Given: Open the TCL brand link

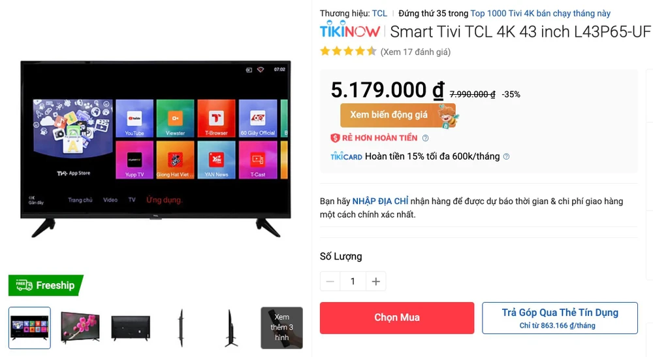Looking at the screenshot, I should [x=379, y=13].
